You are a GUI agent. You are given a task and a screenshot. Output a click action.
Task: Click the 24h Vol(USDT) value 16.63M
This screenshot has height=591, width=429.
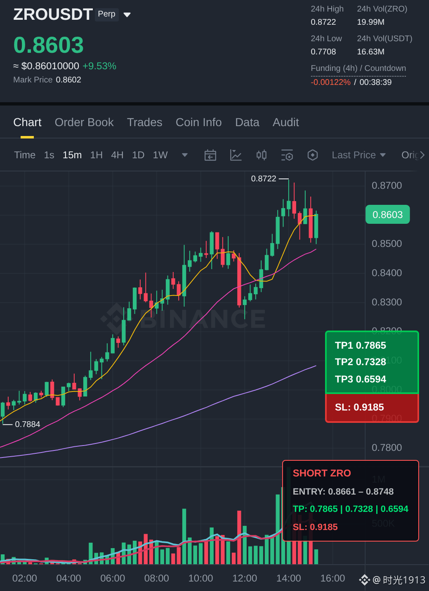[x=371, y=52]
